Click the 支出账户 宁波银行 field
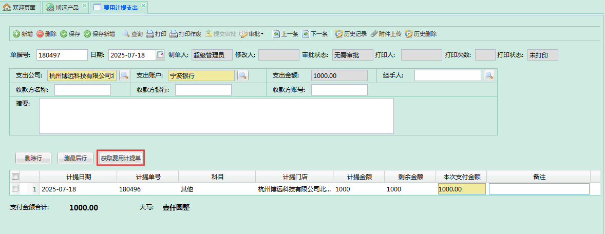 [x=201, y=75]
